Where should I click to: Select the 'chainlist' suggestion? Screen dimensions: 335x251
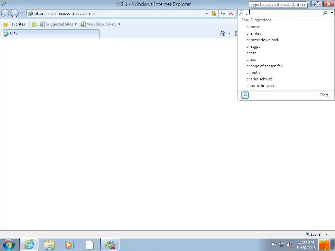[x=286, y=33]
